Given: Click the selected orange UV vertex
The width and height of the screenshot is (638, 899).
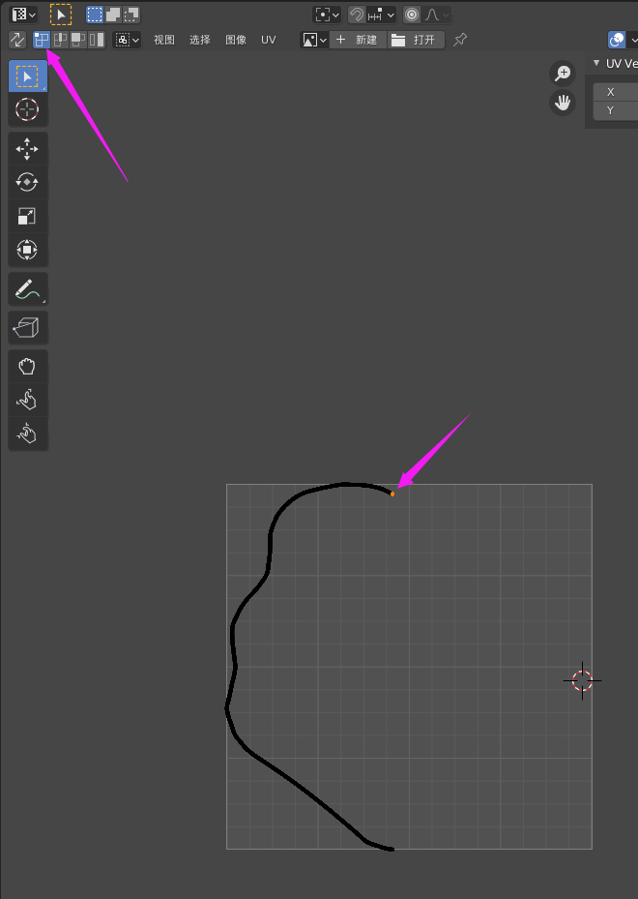Looking at the screenshot, I should pyautogui.click(x=392, y=494).
